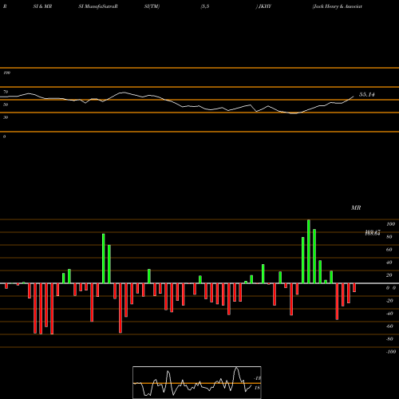Click the Jack Henry & Associates title text
Image resolution: width=399 pixels, height=399 pixels.
338,6
